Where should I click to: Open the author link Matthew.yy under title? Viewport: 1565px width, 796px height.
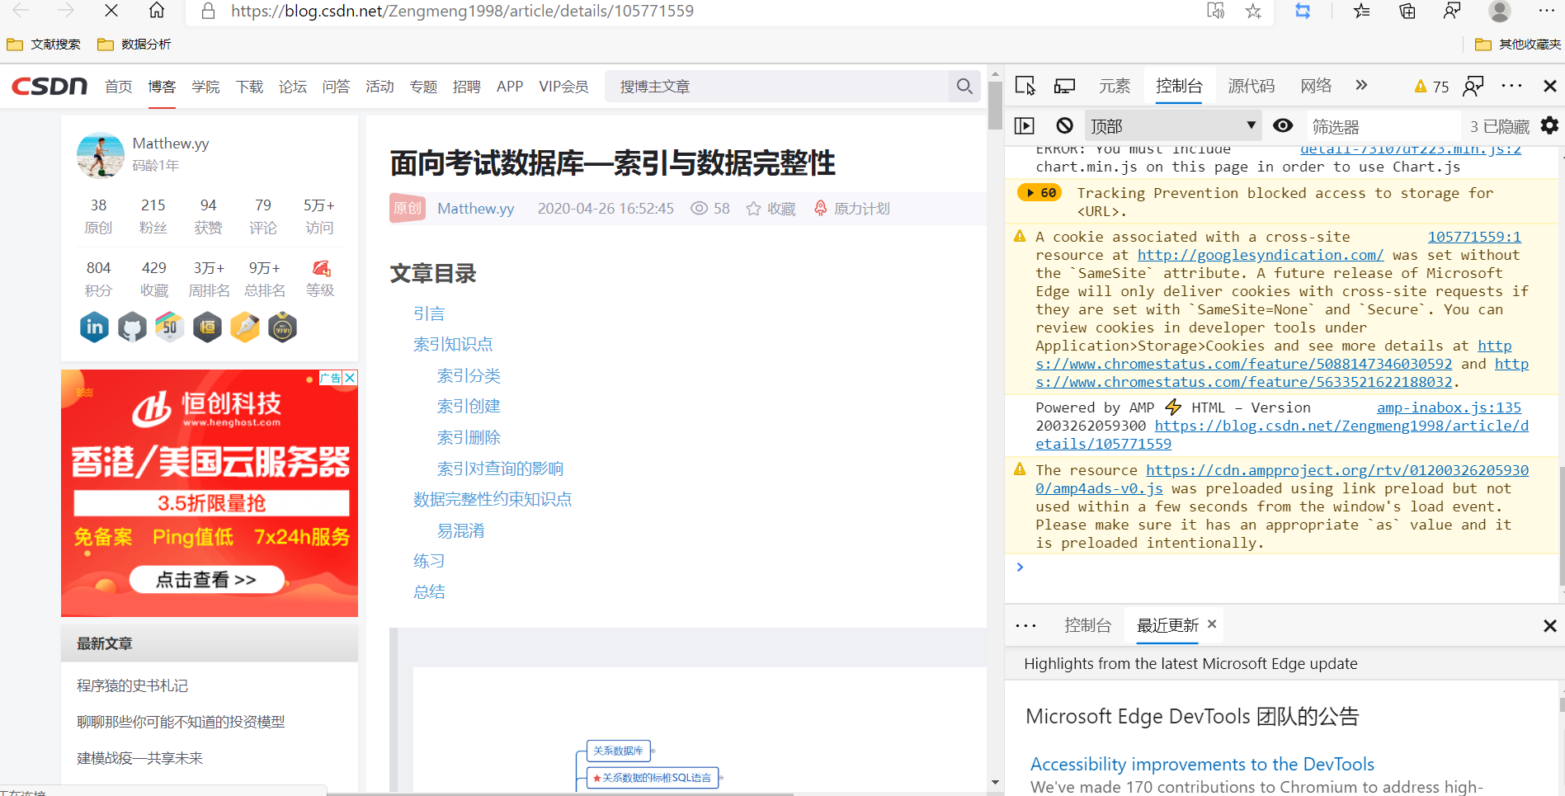(476, 209)
